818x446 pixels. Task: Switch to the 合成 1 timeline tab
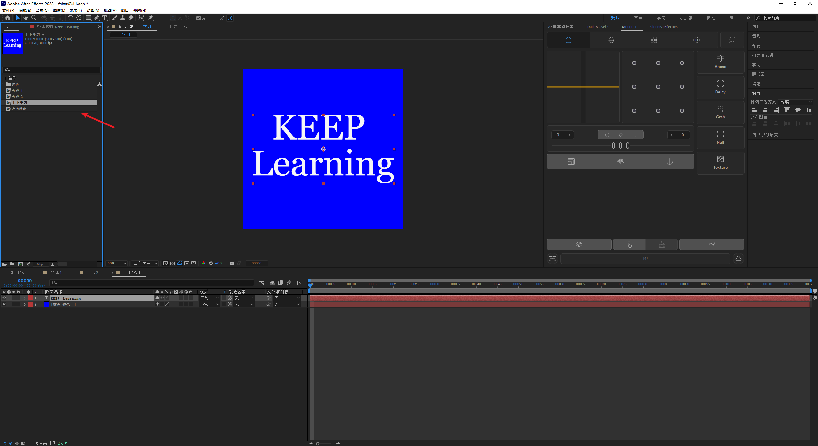tap(56, 272)
